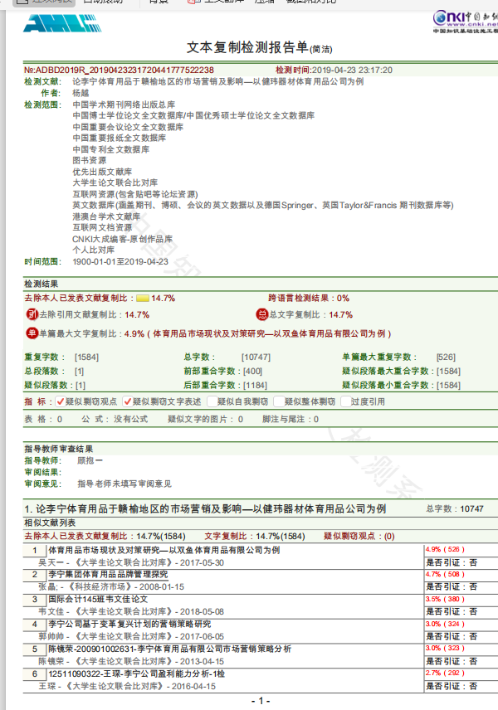The image size is (498, 710).
Task: Click 疑似剽窃观点：(0) in the summary line
Action: (359, 536)
